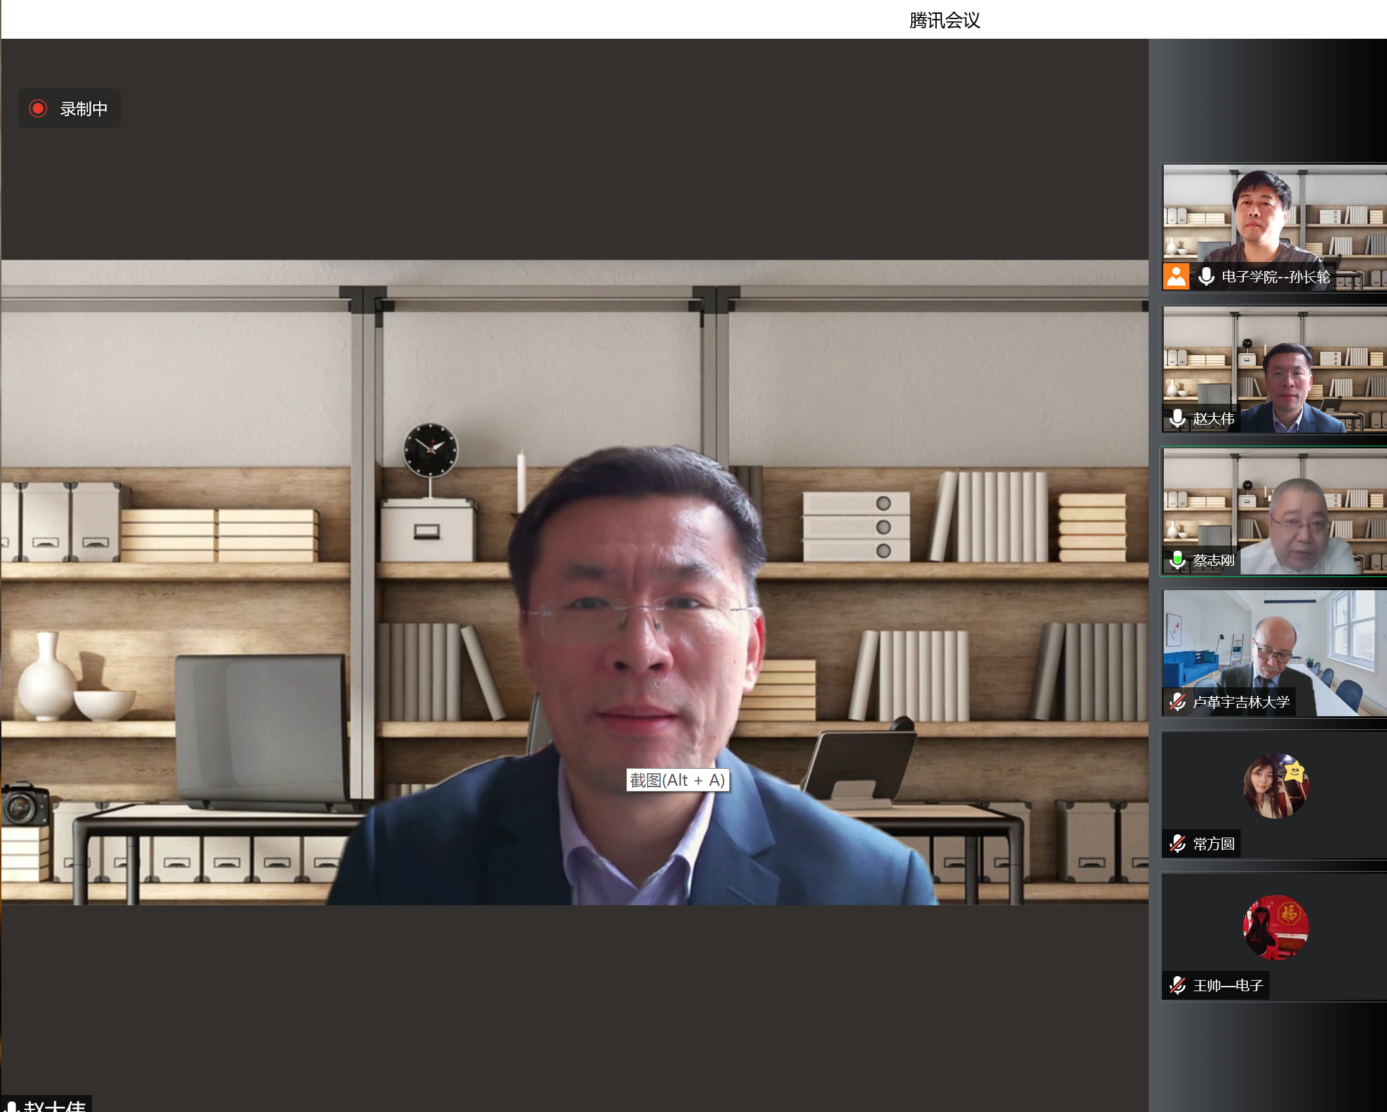Click the 录制中 recording status label
Viewport: 1387px width, 1112px height.
point(83,109)
